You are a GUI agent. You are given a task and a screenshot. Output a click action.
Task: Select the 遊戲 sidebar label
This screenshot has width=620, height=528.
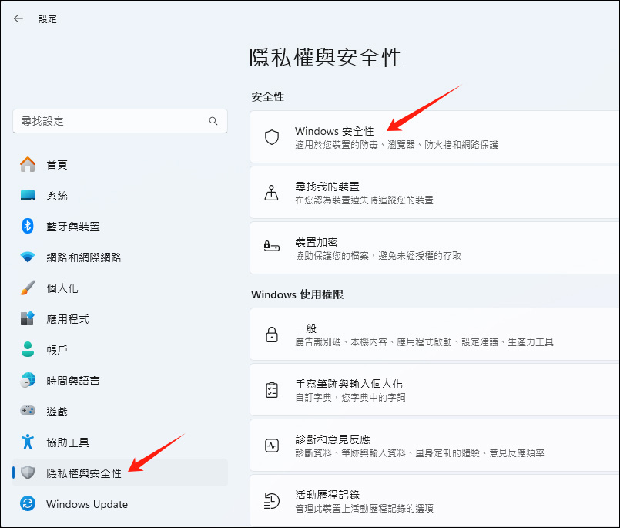[x=56, y=412]
